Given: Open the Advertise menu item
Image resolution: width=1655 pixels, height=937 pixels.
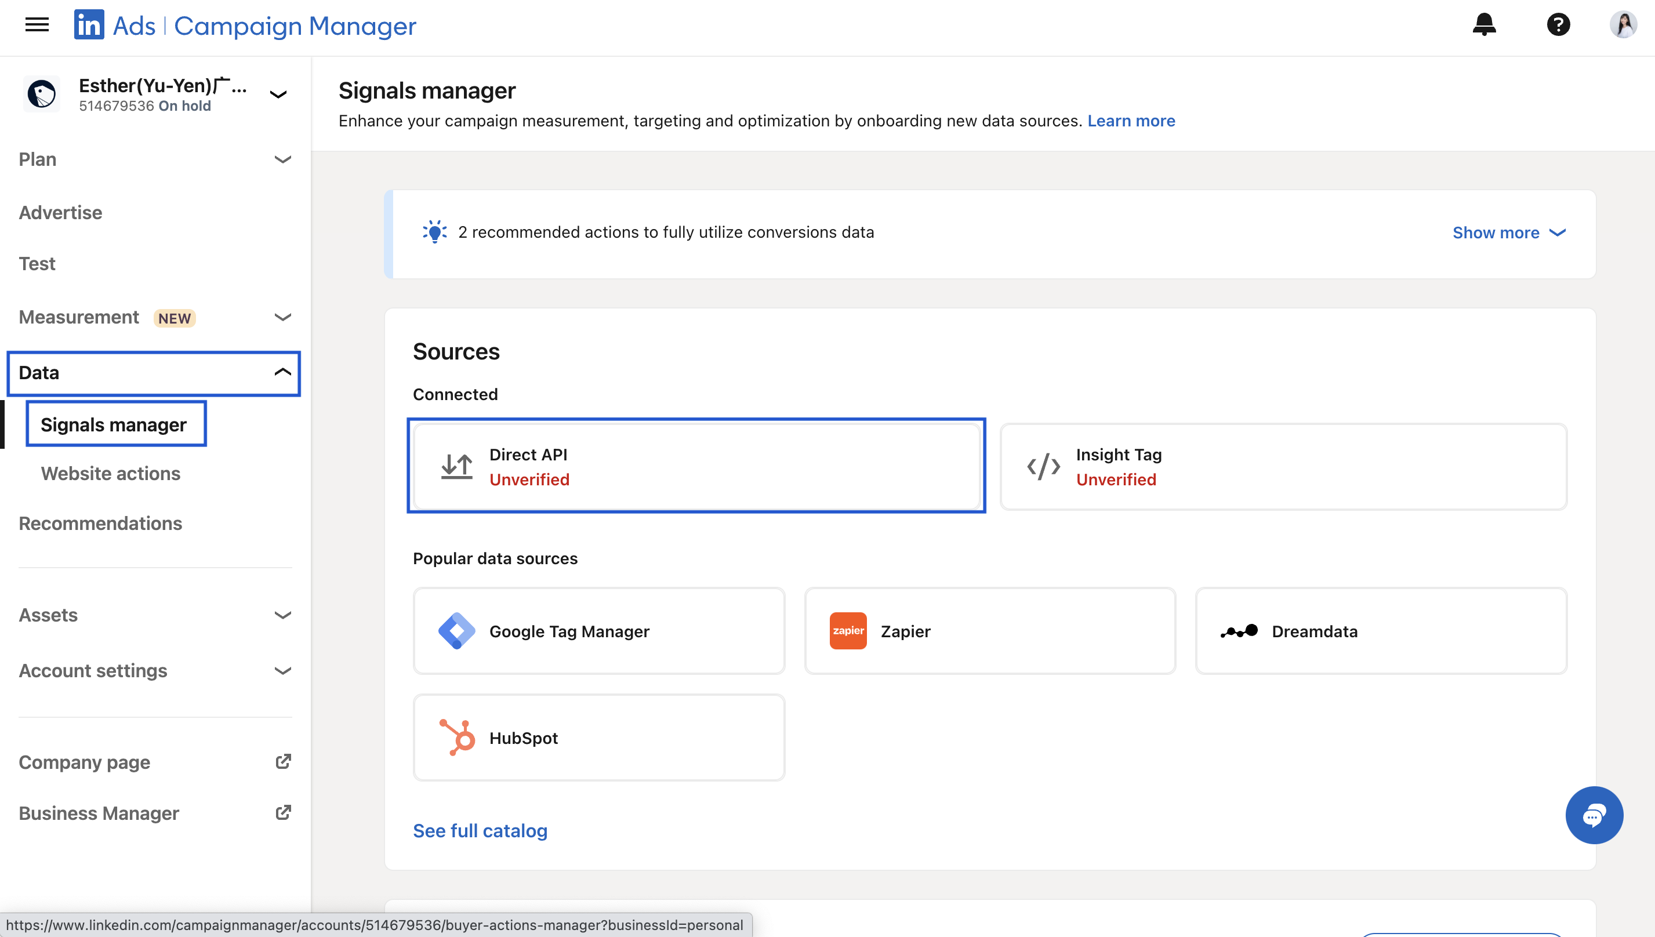Looking at the screenshot, I should (60, 212).
